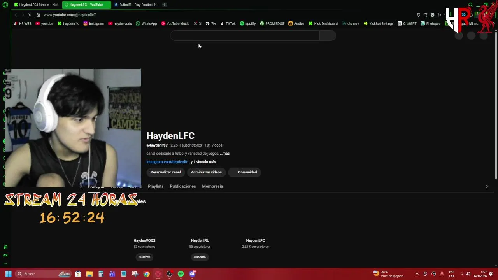Image resolution: width=498 pixels, height=280 pixels.
Task: Click the YouTube search input field
Action: (x=245, y=36)
